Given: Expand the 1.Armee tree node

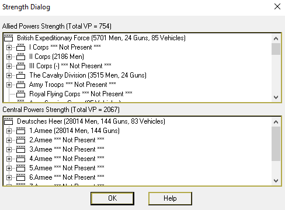Looking at the screenshot, I should [x=9, y=131].
